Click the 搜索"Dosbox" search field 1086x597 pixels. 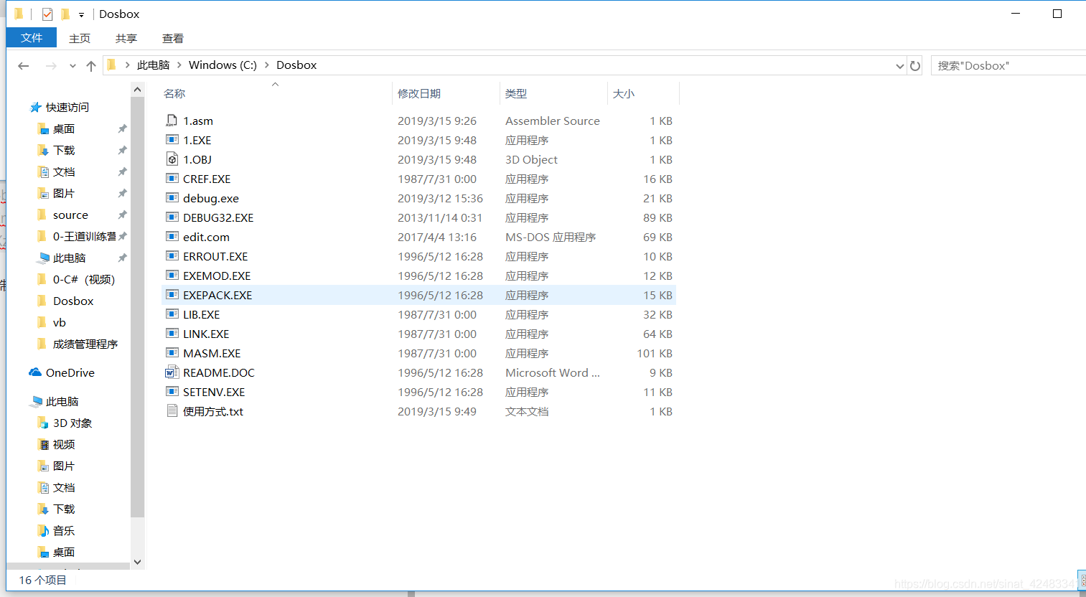(x=1008, y=65)
